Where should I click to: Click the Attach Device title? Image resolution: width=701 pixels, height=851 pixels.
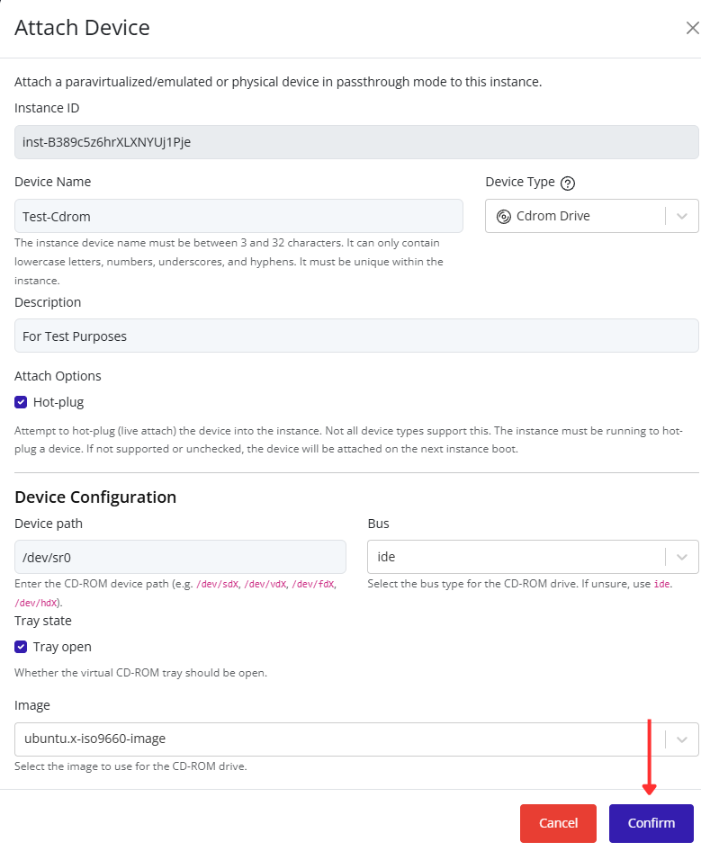pyautogui.click(x=82, y=28)
